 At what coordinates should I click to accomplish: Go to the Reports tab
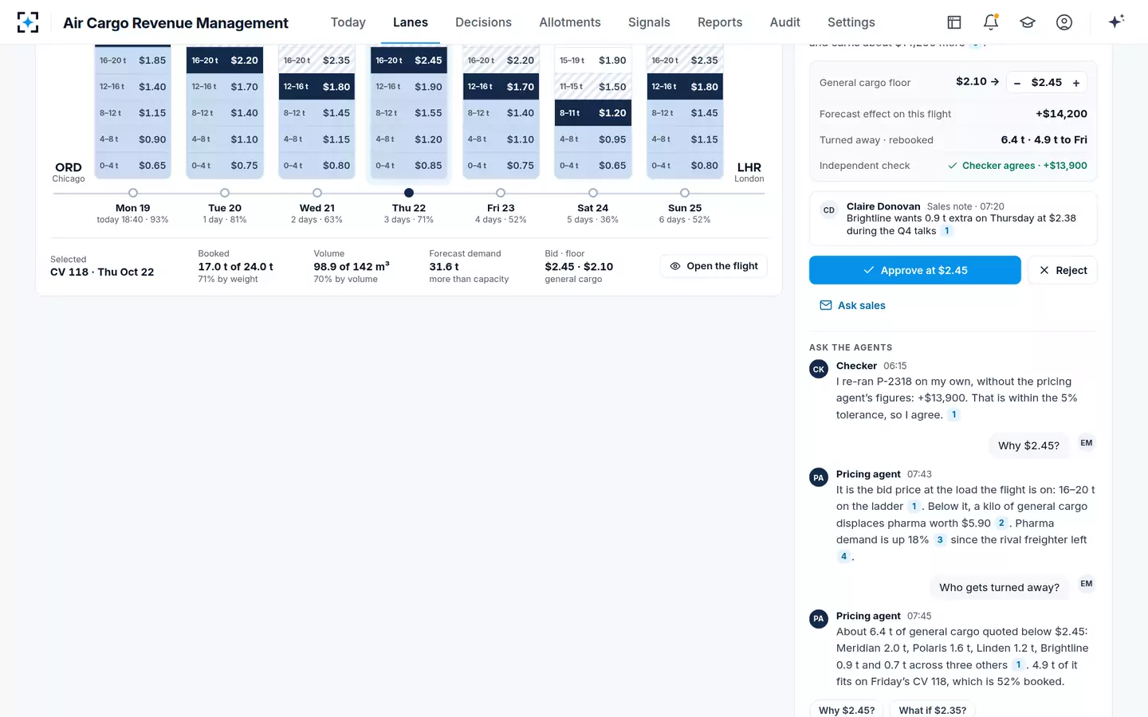[x=720, y=22]
